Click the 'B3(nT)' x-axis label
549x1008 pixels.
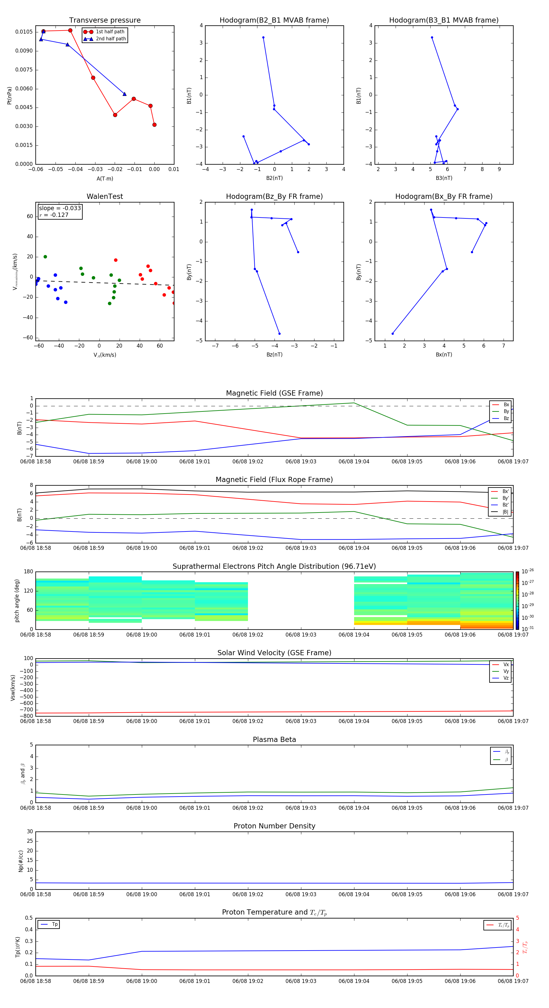[444, 178]
